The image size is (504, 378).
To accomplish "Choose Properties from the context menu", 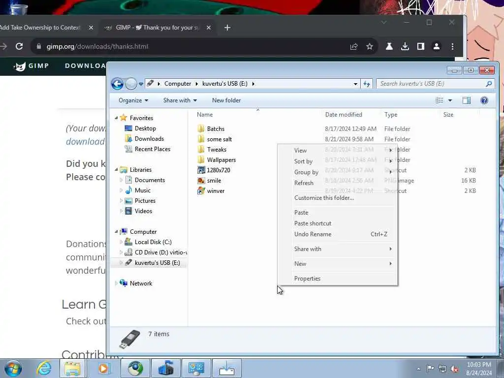I will point(338,279).
